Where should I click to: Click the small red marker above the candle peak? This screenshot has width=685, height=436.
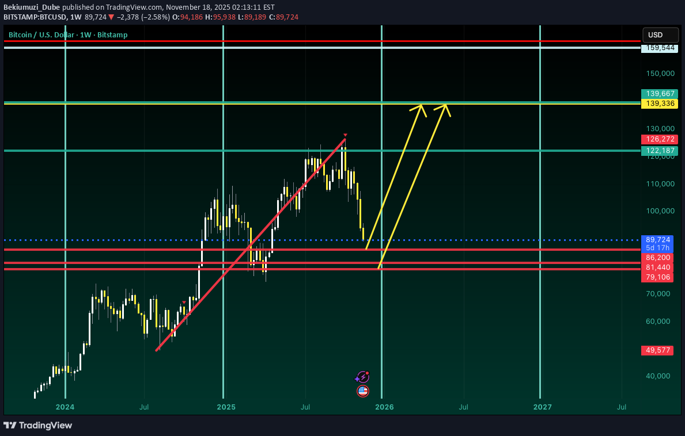(x=345, y=135)
